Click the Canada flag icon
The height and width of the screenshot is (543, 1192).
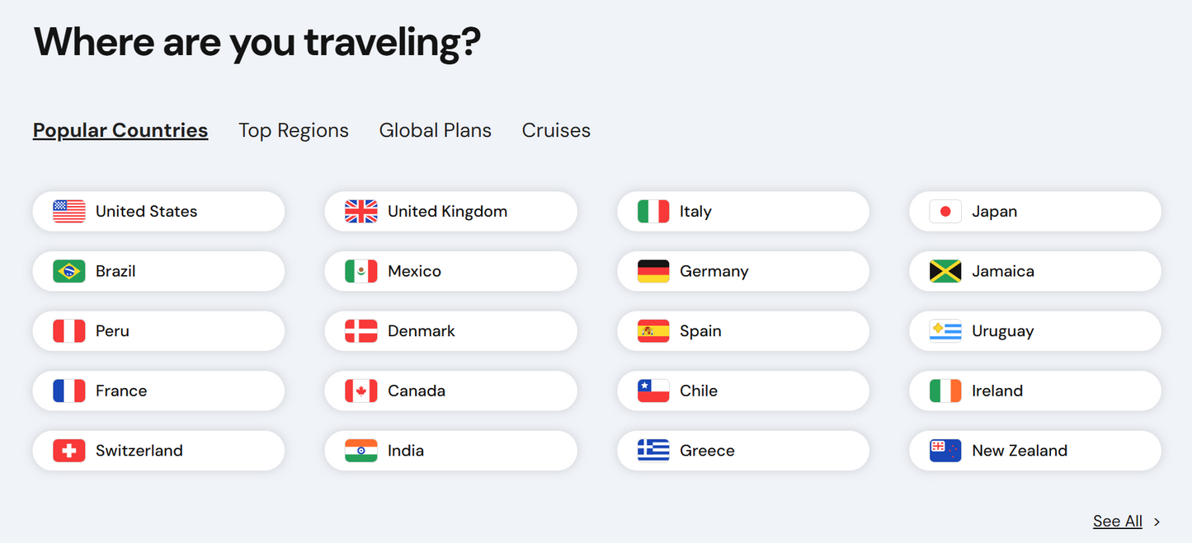pos(361,391)
